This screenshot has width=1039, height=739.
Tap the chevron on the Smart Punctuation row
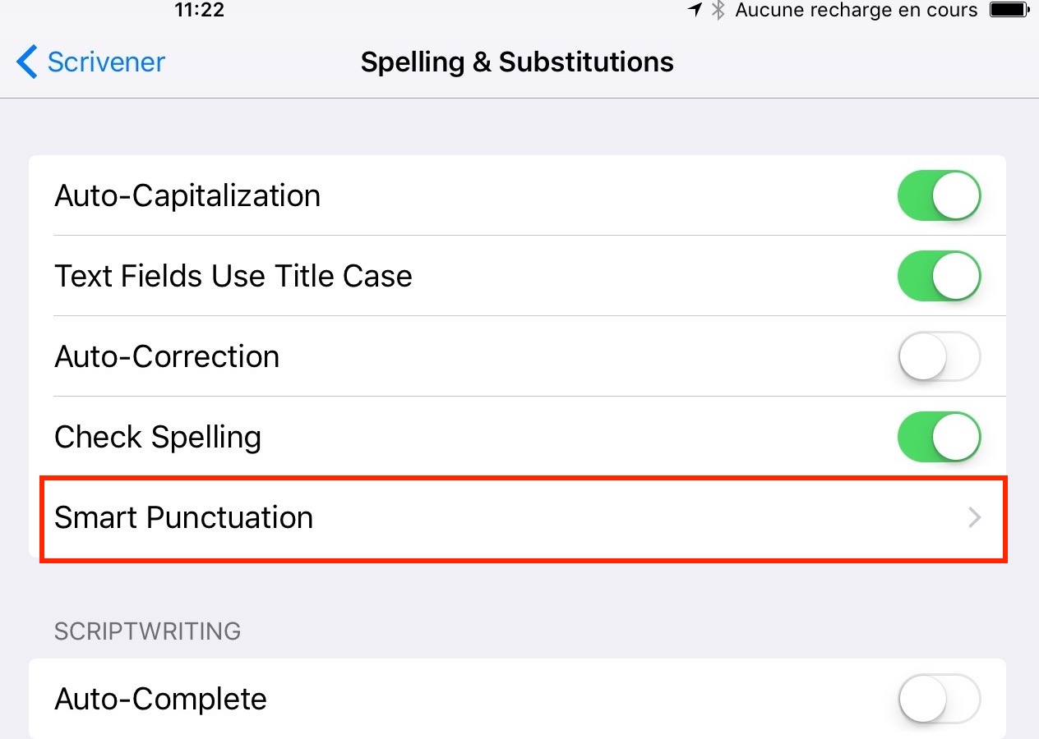click(x=974, y=518)
